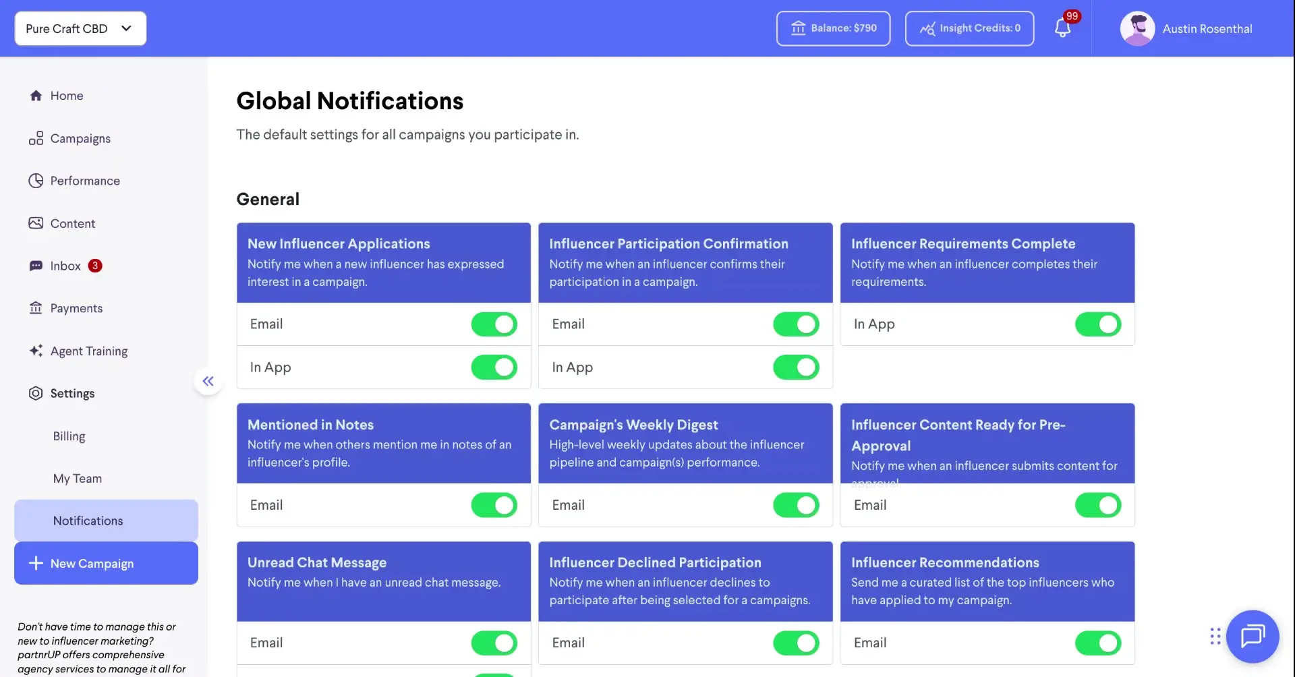Collapse the sidebar with the chevron arrows
Image resolution: width=1295 pixels, height=677 pixels.
208,381
